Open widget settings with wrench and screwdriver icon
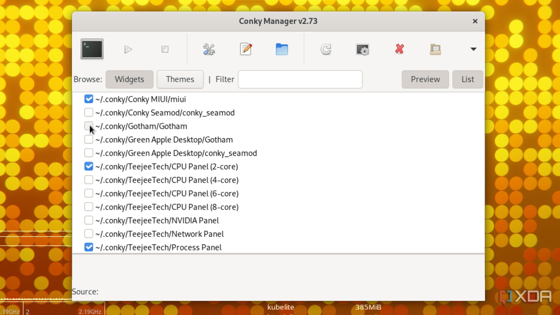The width and height of the screenshot is (560, 315). [x=209, y=49]
